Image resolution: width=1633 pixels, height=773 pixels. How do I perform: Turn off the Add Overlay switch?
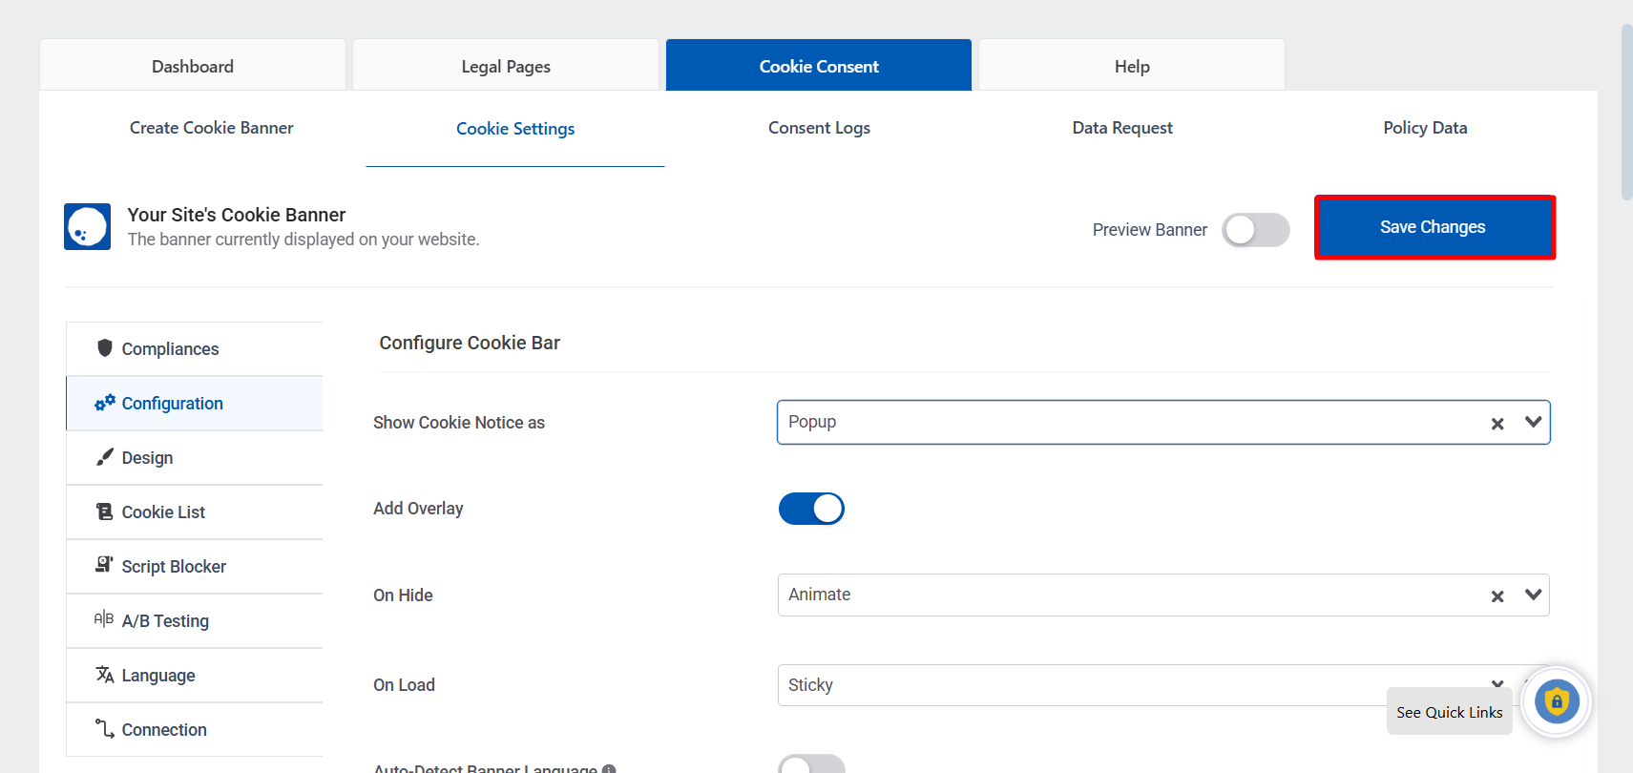click(x=811, y=509)
